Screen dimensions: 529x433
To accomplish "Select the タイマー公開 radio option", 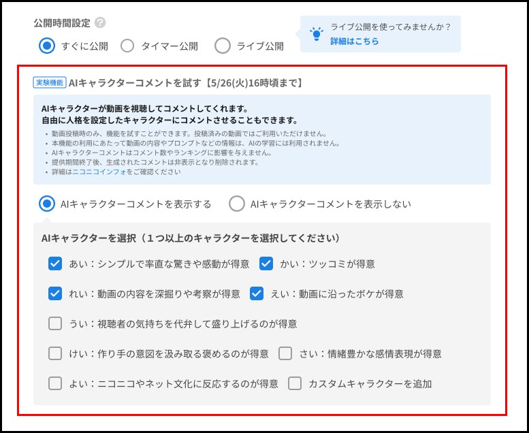I will click(127, 46).
